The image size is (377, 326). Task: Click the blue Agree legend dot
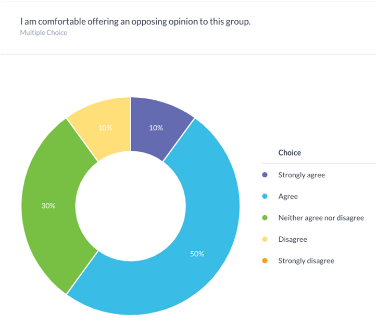coord(265,197)
